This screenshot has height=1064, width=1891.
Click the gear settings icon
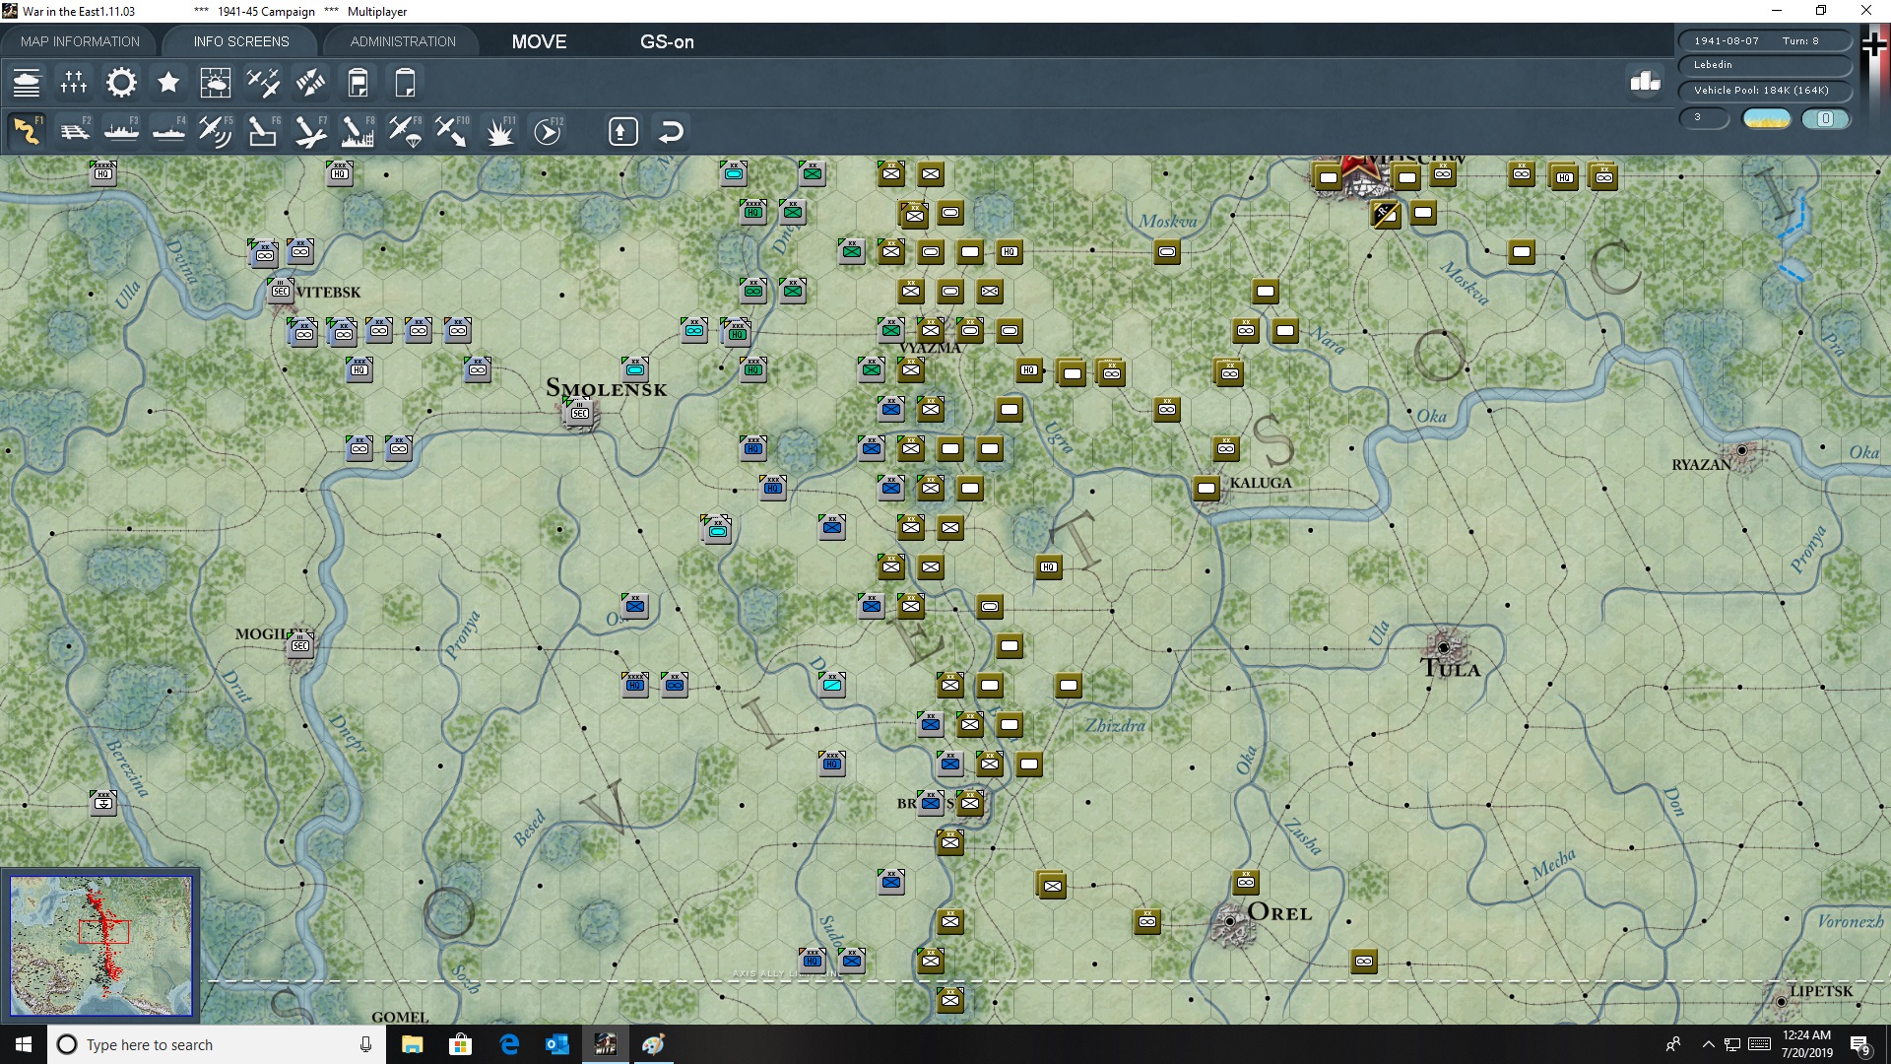tap(121, 83)
